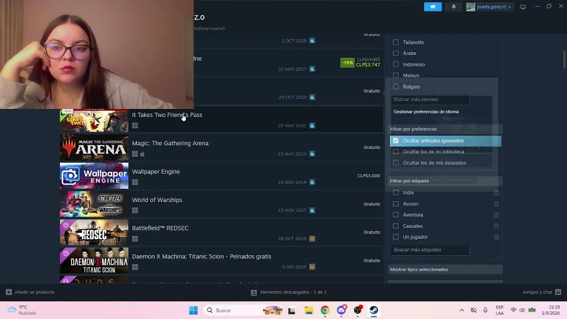The width and height of the screenshot is (567, 319).
Task: Click review thumbs-up icon for Wallpaper Engine
Action: (312, 182)
